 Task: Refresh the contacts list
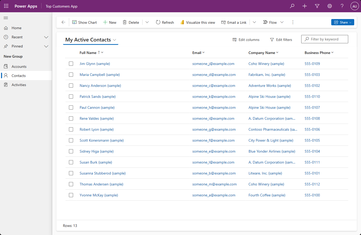coord(165,22)
